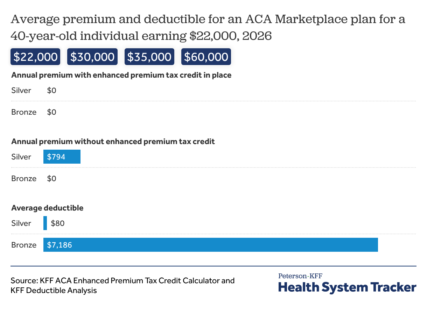This screenshot has width=427, height=314.
Task: Click 'Annual premium with enhanced premium tax credit' heading
Action: (x=121, y=75)
